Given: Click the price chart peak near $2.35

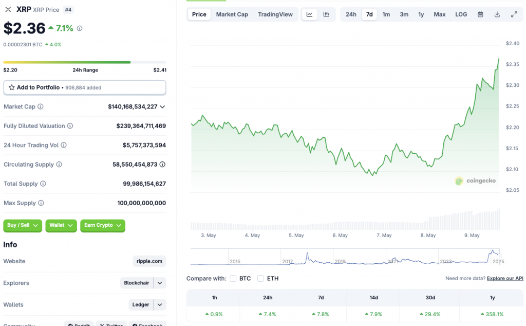Looking at the screenshot, I should click(498, 60).
